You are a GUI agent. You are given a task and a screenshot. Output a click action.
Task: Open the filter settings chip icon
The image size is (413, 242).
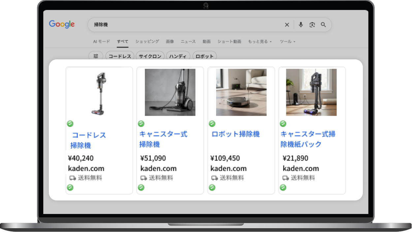coord(96,56)
